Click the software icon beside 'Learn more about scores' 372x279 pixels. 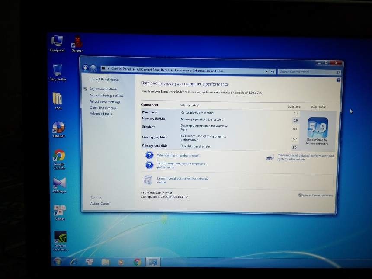tap(148, 180)
